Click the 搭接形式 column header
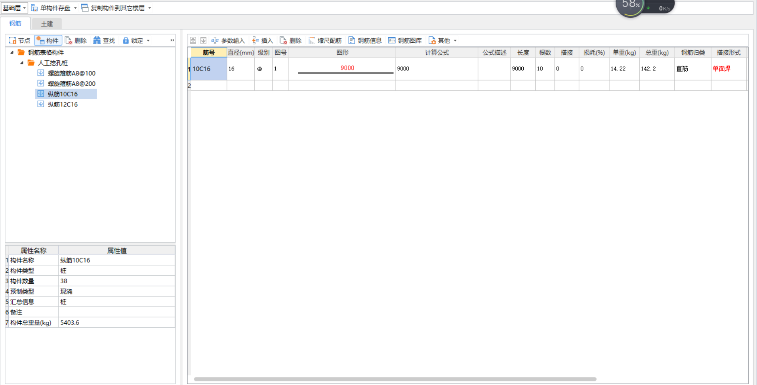Image resolution: width=757 pixels, height=385 pixels. 728,53
